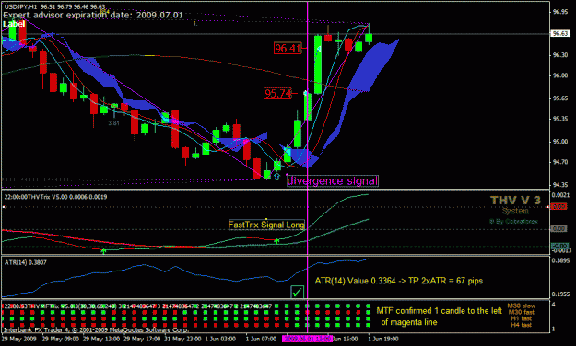Click the 1 Jun 19:00 time axis label

(x=383, y=339)
